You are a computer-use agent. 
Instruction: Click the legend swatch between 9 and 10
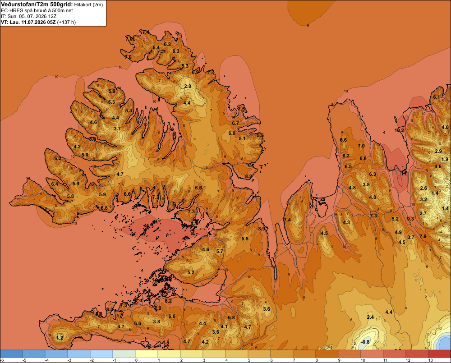tap(350, 354)
